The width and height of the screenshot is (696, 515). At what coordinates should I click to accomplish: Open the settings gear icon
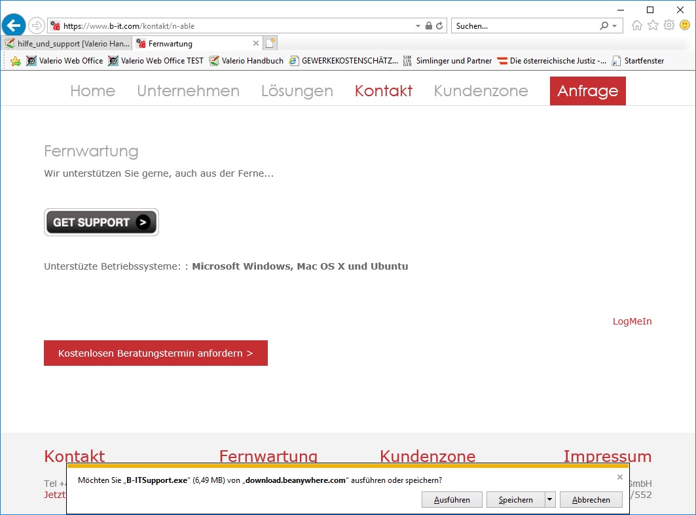tap(669, 26)
